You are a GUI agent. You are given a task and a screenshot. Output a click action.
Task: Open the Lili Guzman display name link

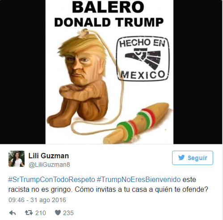click(49, 156)
